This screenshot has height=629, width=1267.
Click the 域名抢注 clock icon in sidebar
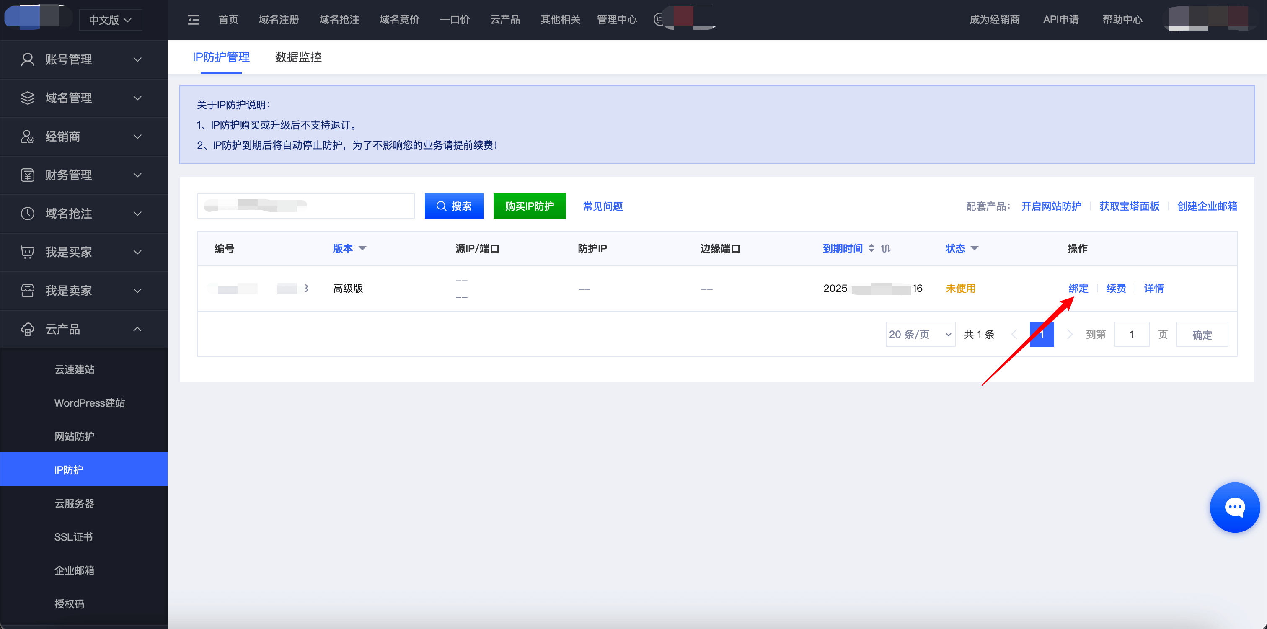point(28,214)
